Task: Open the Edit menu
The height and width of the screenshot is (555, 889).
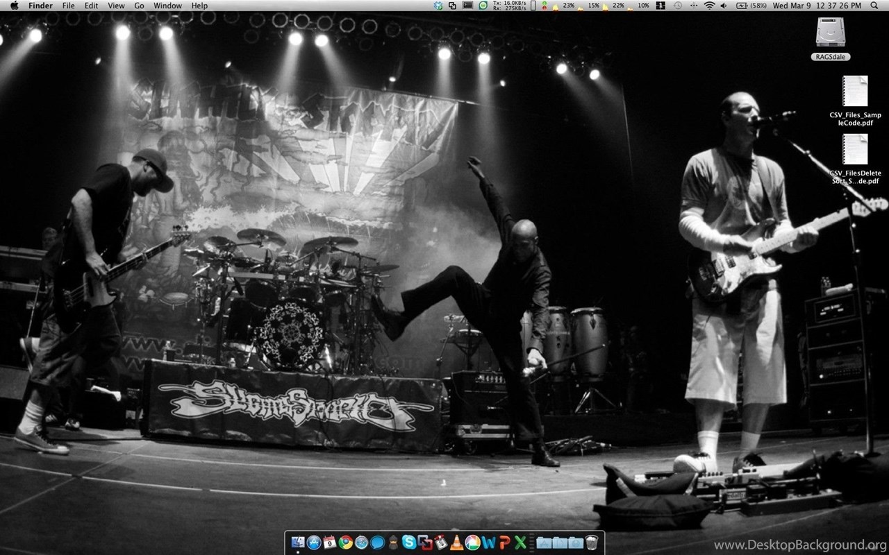Action: (x=92, y=6)
